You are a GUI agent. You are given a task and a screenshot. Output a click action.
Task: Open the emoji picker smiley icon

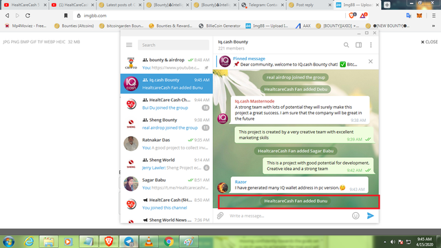356,216
